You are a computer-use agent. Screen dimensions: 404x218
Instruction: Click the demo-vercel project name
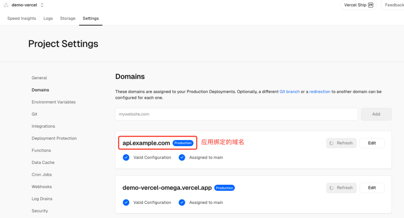[x=24, y=5]
